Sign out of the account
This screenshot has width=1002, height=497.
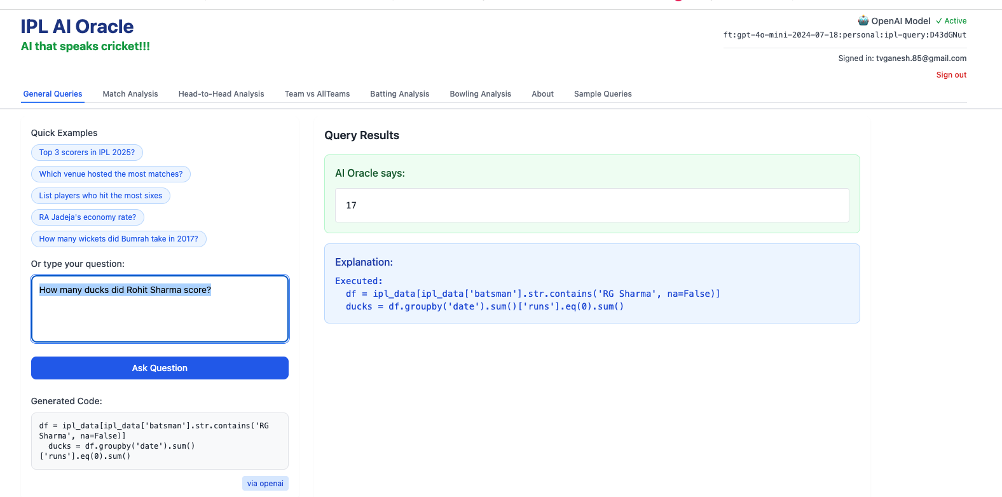pos(951,75)
